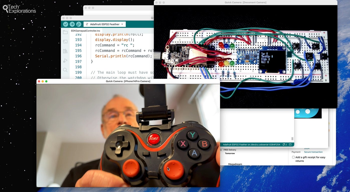The image size is (350, 192).
Task: Click the scrollbar thumb in the Arduino output panel
Action: (292, 139)
